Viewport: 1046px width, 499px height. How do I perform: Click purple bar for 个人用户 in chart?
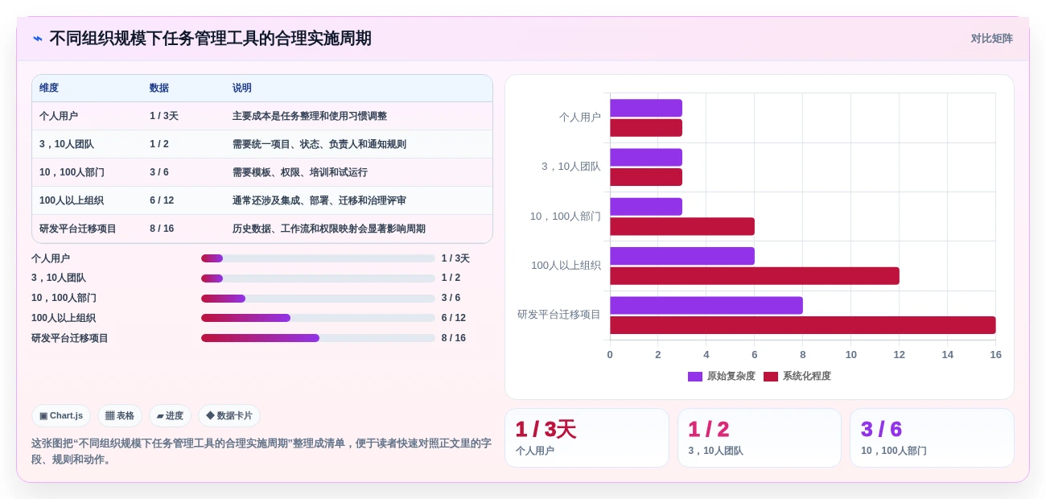click(646, 108)
